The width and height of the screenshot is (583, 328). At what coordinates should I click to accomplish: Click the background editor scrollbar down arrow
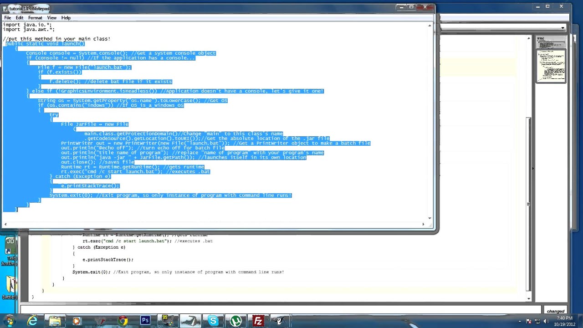(x=528, y=299)
